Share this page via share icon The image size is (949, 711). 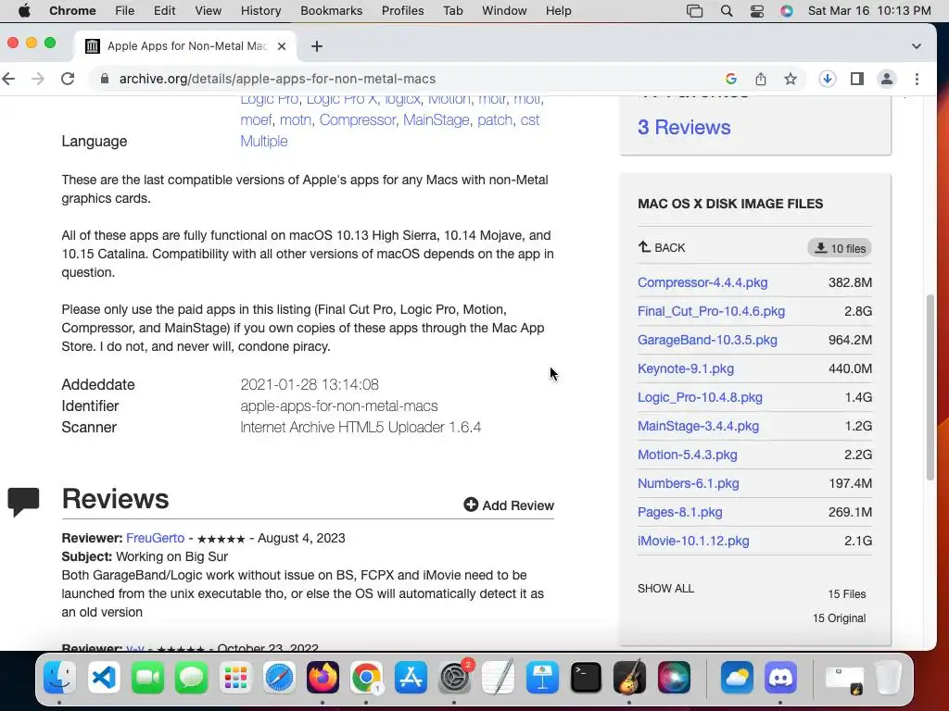click(761, 79)
